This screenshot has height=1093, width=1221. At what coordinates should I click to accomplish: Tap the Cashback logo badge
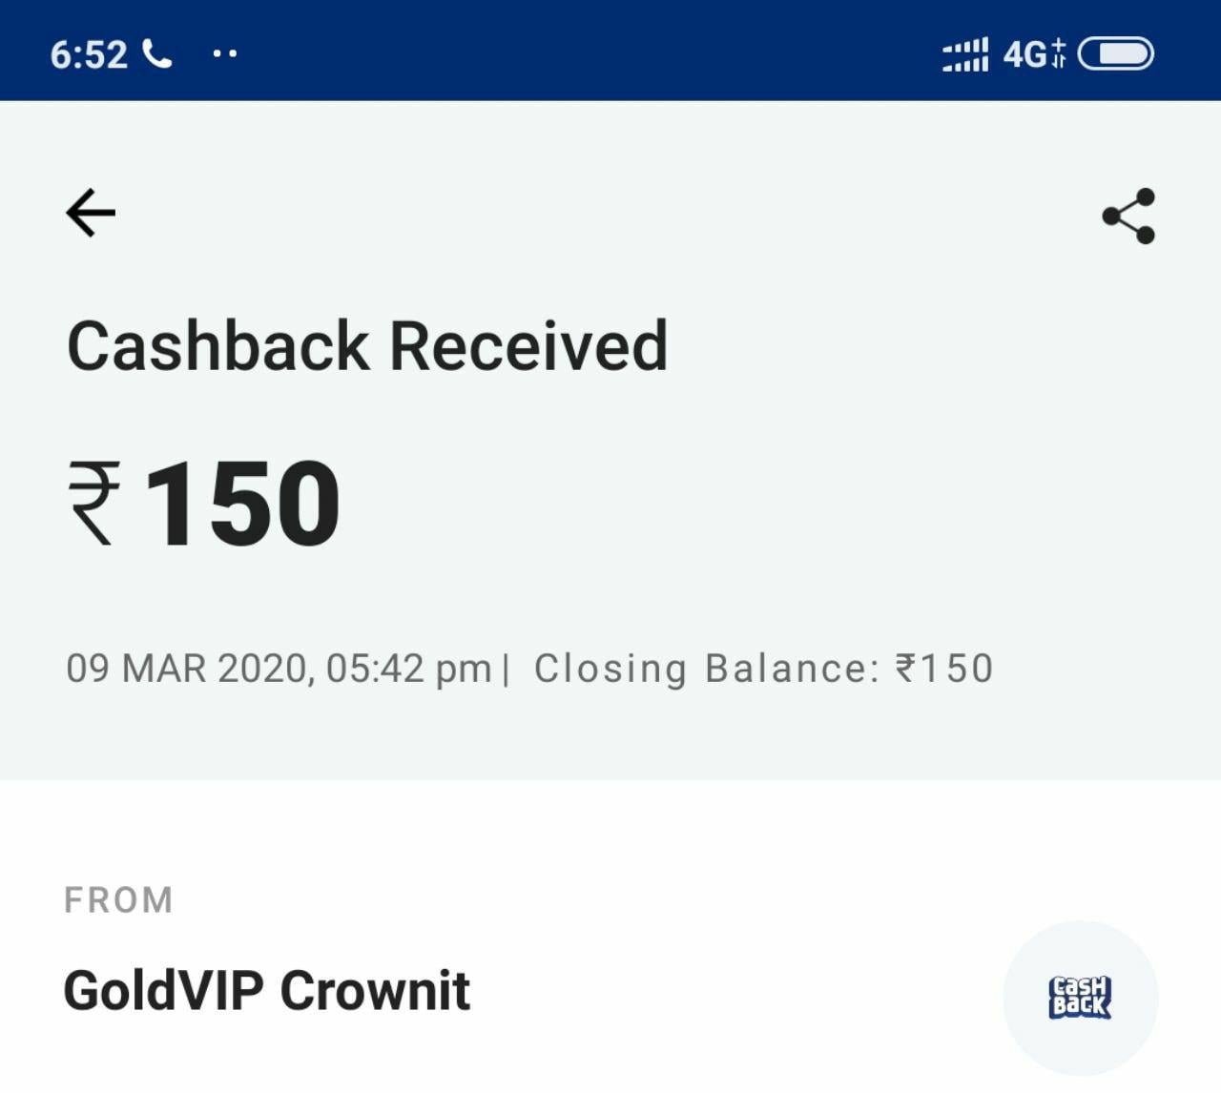pos(1081,998)
